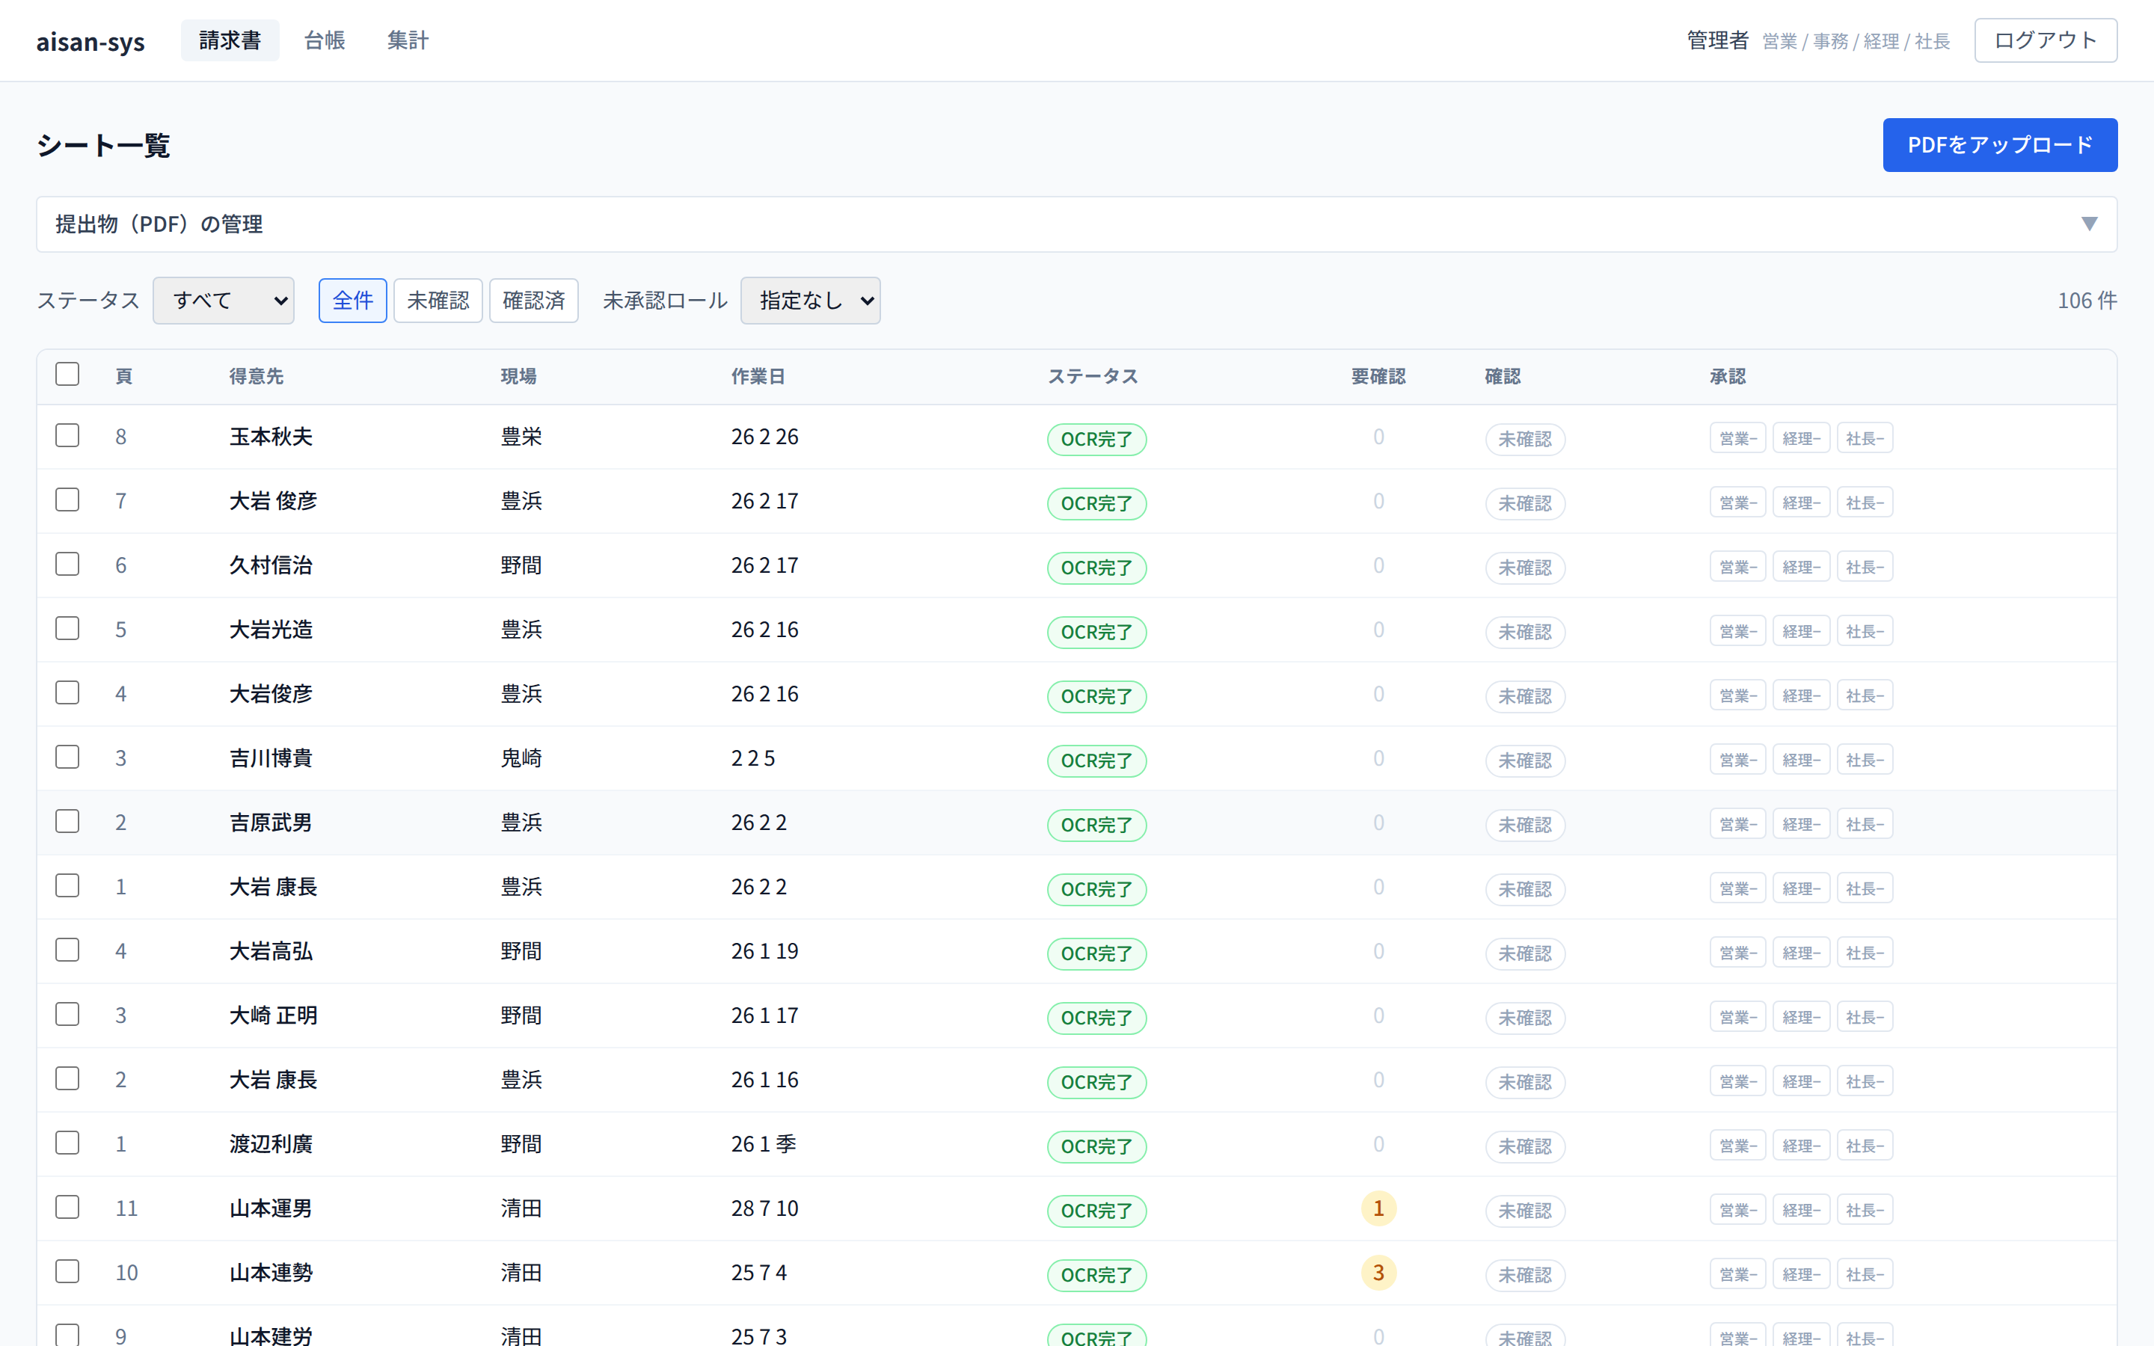The height and width of the screenshot is (1346, 2154).
Task: Check the box for 渡辺利廣 row
Action: click(67, 1143)
